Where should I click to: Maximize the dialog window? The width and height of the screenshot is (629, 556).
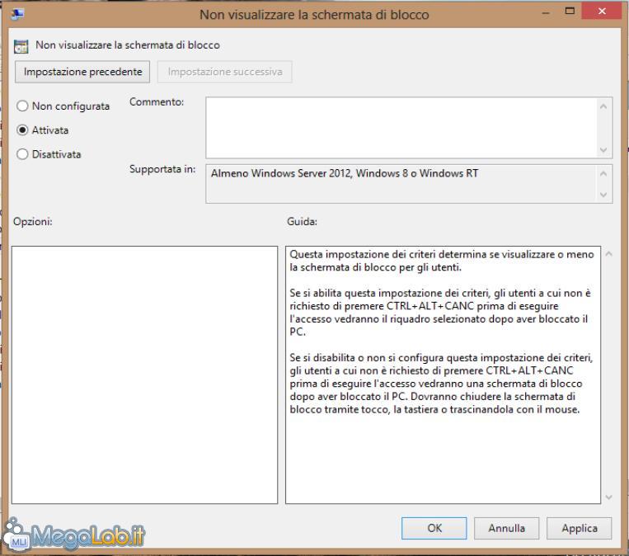pos(570,12)
